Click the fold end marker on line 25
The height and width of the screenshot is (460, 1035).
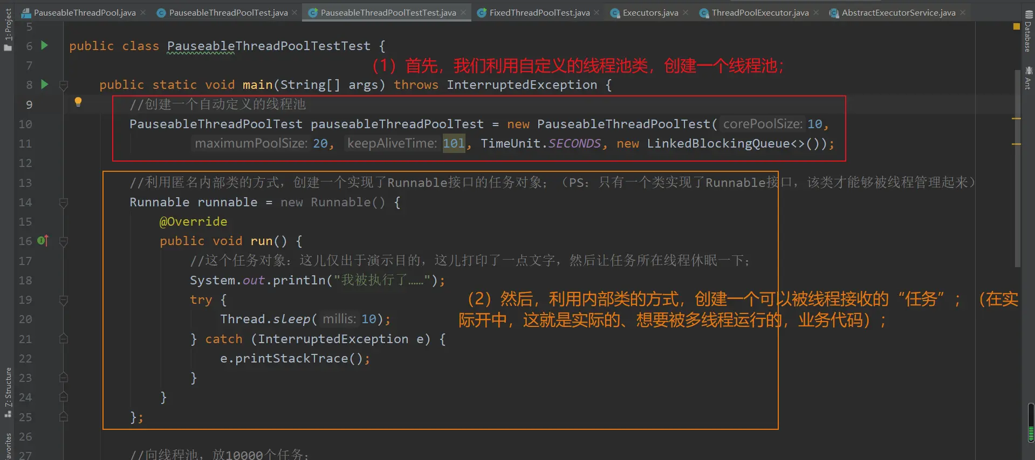pos(64,417)
